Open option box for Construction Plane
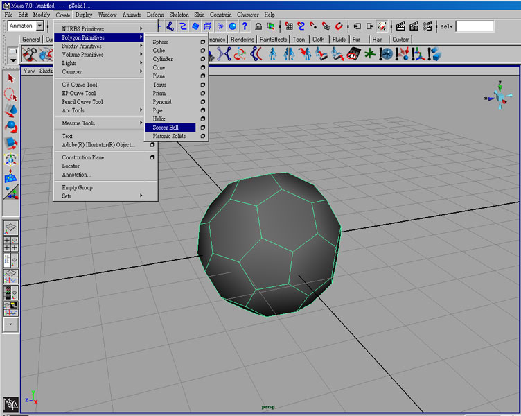Screen dimensions: 521x416 point(152,157)
